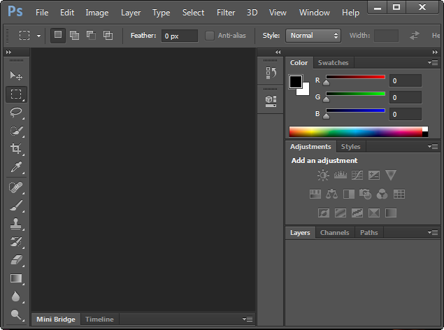
Task: Click the G value field
Action: click(x=406, y=98)
